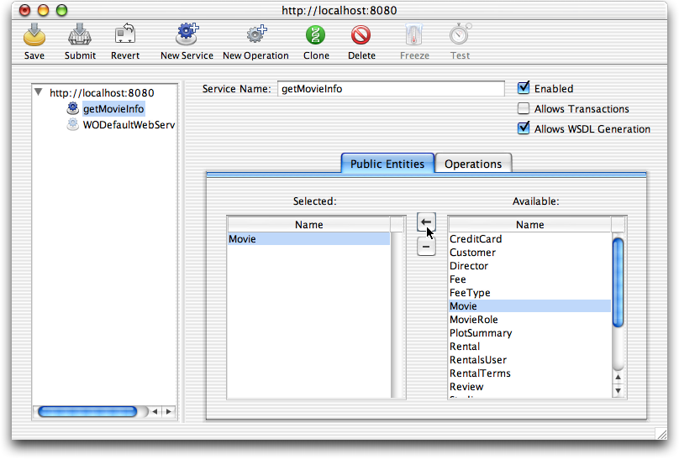Click the Test stopwatch icon
This screenshot has width=679, height=459.
tap(460, 34)
